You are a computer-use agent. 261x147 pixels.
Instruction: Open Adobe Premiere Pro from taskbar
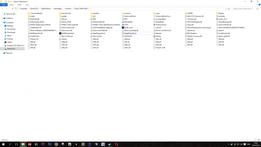coord(43,144)
